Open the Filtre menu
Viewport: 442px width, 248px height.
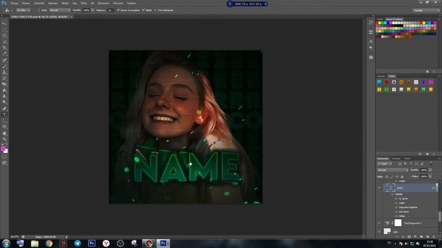click(84, 3)
